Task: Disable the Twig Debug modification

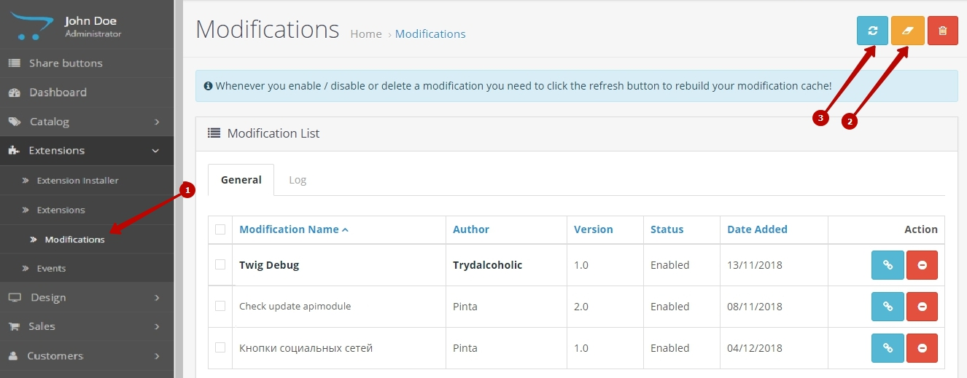Action: [x=922, y=265]
